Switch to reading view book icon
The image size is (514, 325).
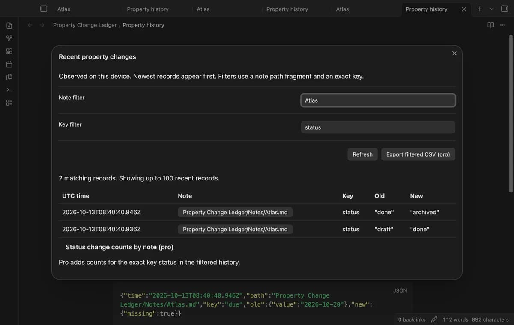491,25
